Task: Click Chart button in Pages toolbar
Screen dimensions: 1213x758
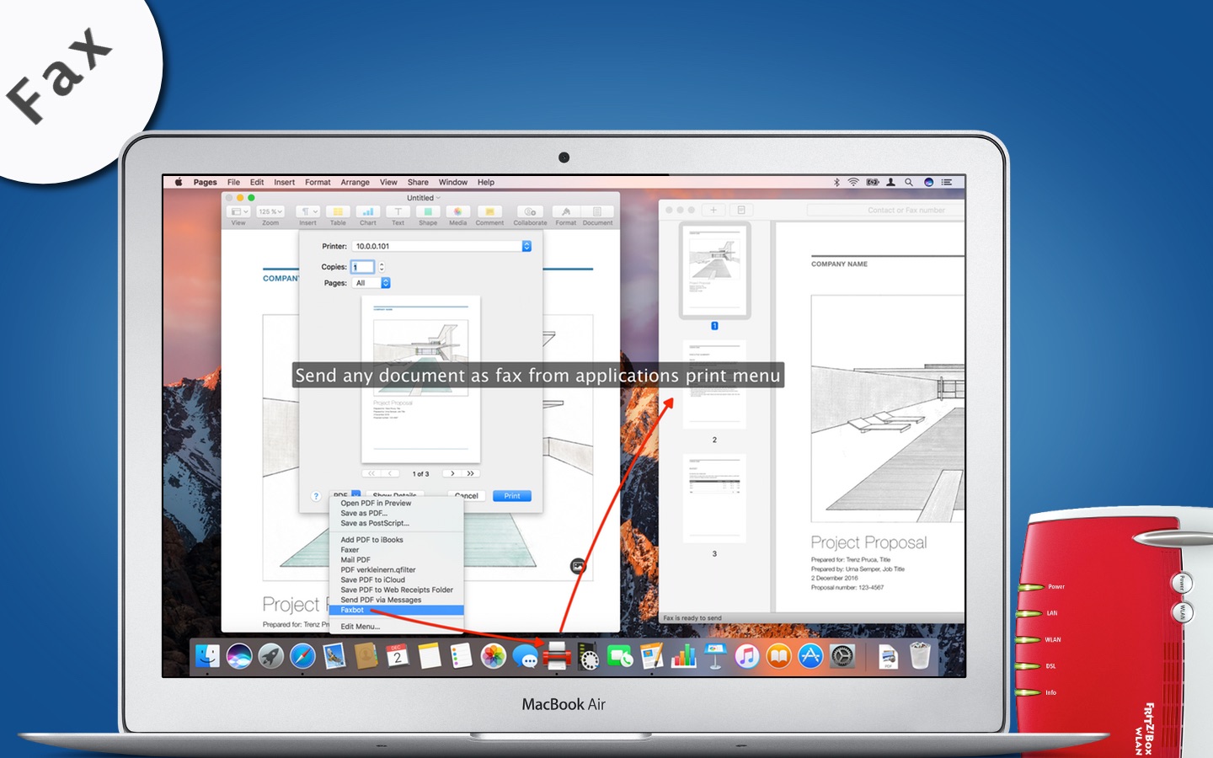Action: 368,216
